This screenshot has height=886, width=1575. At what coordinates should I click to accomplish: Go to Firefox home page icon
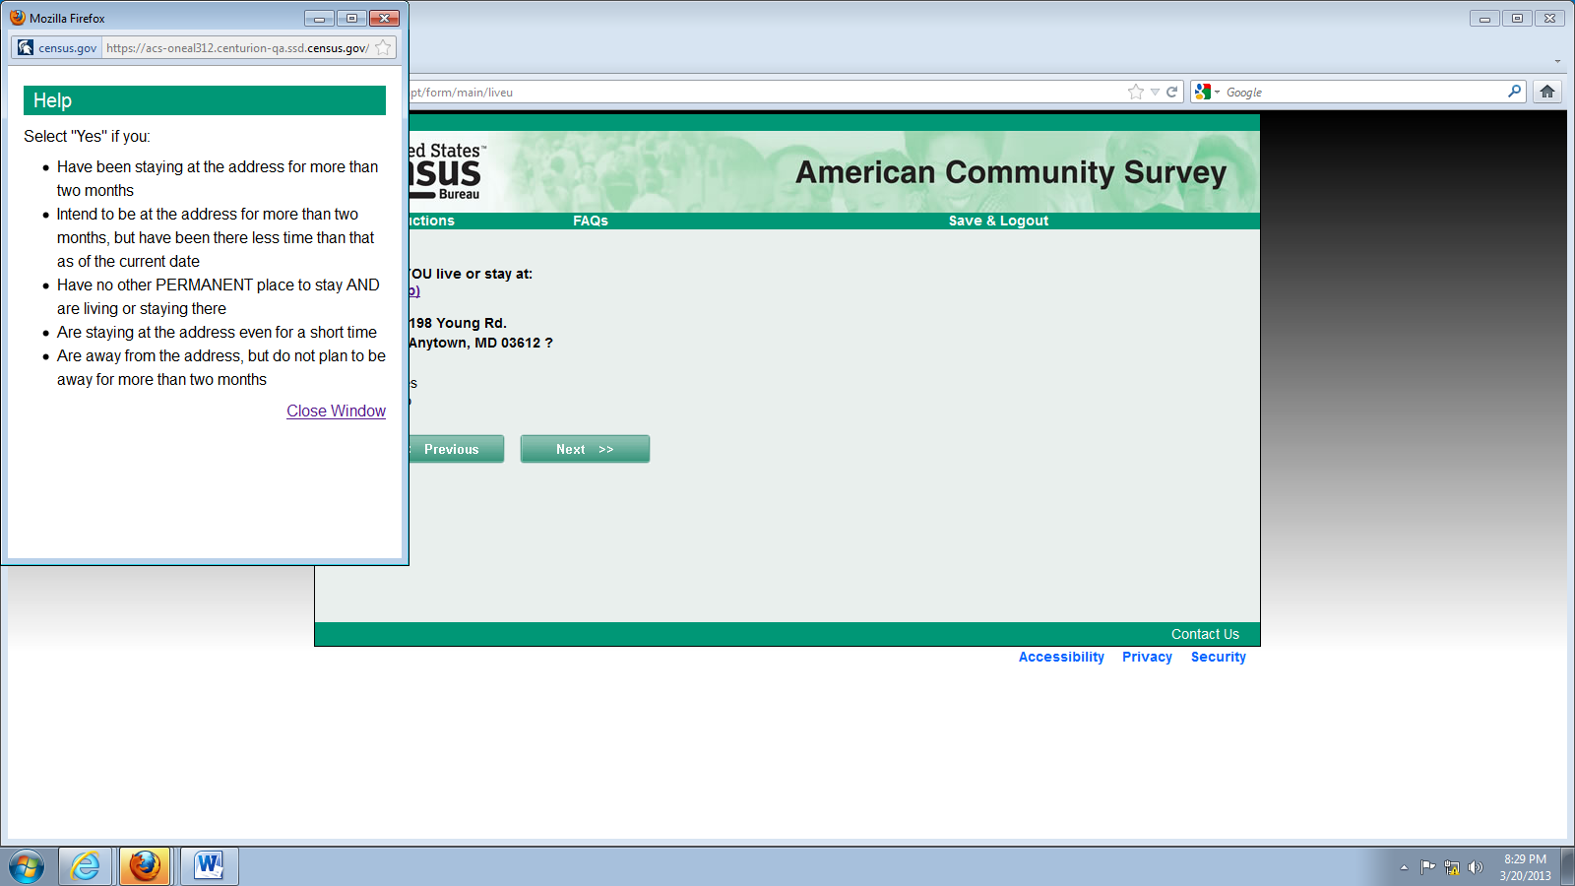point(1547,92)
